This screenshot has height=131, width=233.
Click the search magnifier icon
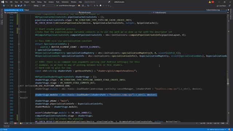pos(109,2)
